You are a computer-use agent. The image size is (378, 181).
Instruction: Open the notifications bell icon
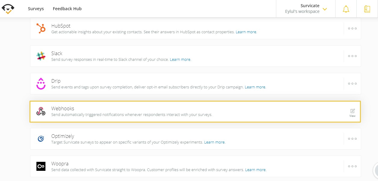click(x=346, y=9)
